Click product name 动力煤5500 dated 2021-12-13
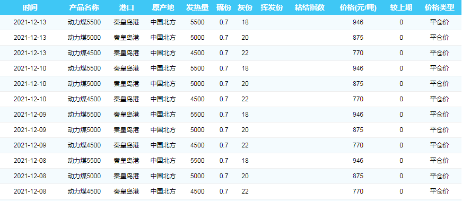Image resolution: width=462 pixels, height=201 pixels. [84, 22]
